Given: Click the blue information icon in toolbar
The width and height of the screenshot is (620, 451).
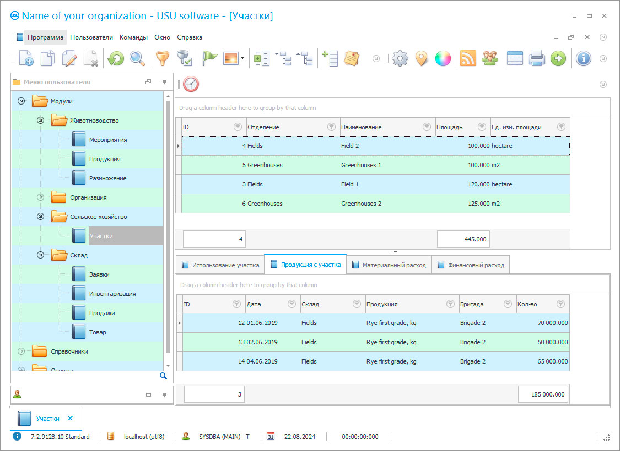Looking at the screenshot, I should [x=583, y=58].
